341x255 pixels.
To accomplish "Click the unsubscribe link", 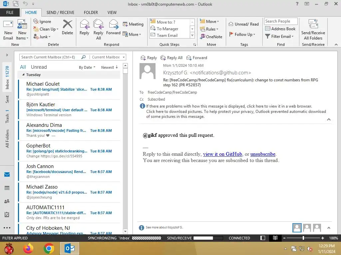I will click(x=263, y=154).
